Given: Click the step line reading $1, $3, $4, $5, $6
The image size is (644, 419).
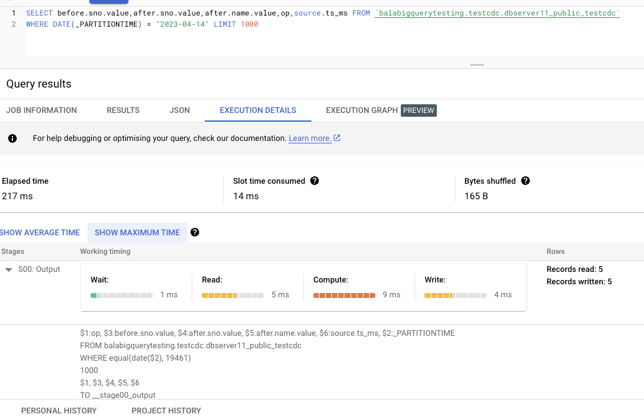Looking at the screenshot, I should [110, 383].
